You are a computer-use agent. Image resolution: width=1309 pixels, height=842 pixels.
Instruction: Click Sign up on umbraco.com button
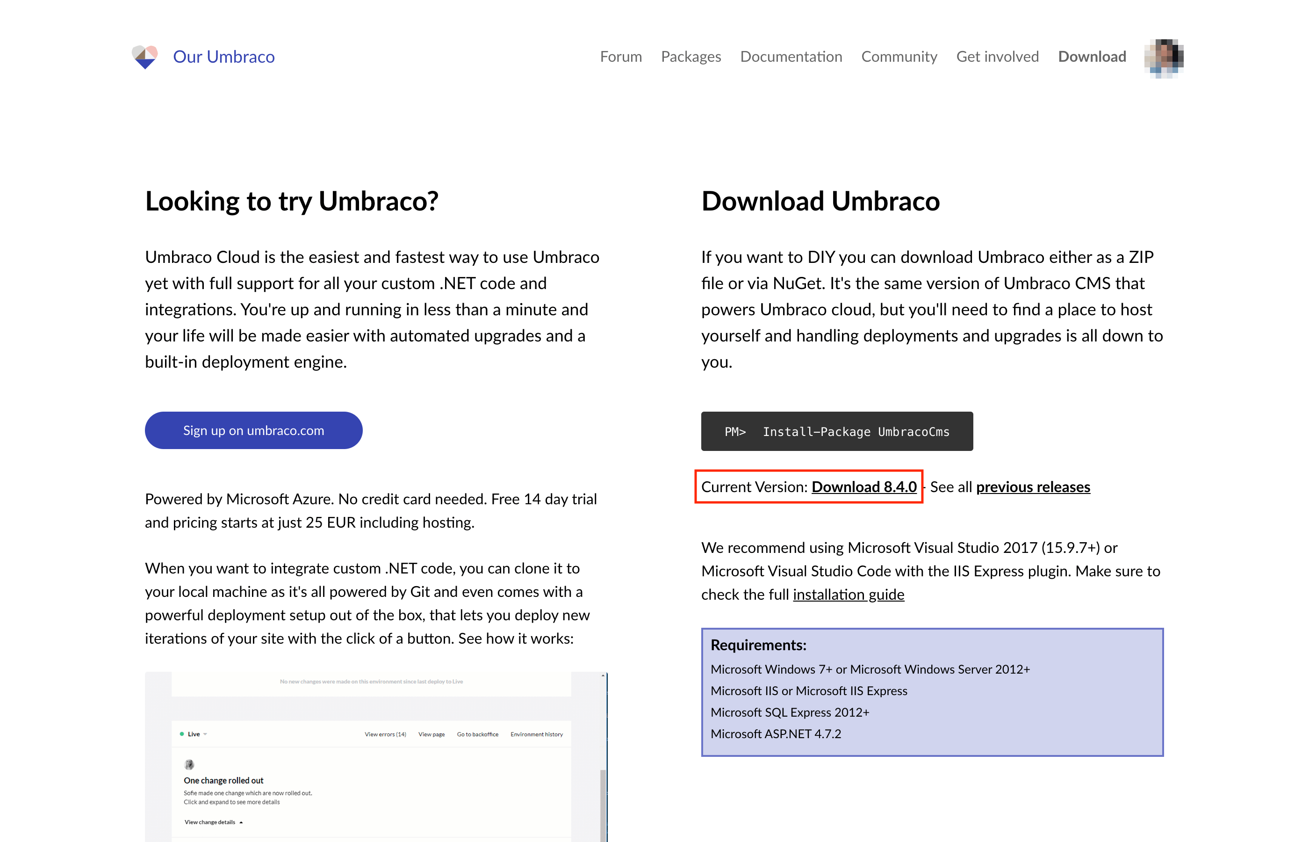(253, 430)
